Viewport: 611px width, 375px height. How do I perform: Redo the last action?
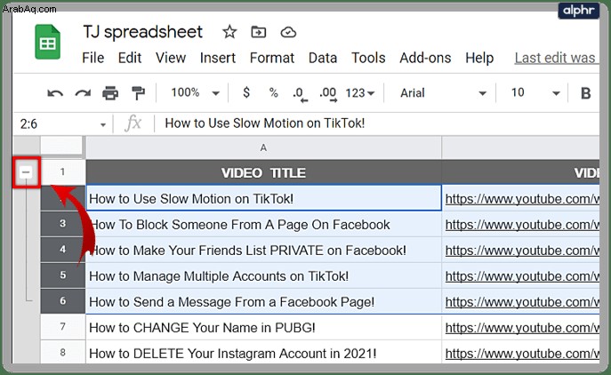tap(83, 93)
